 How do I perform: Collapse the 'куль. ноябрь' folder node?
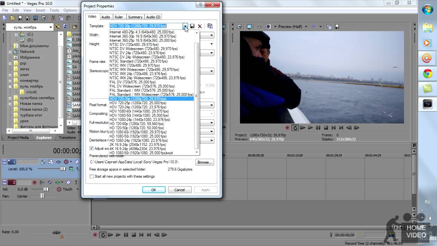(10, 86)
